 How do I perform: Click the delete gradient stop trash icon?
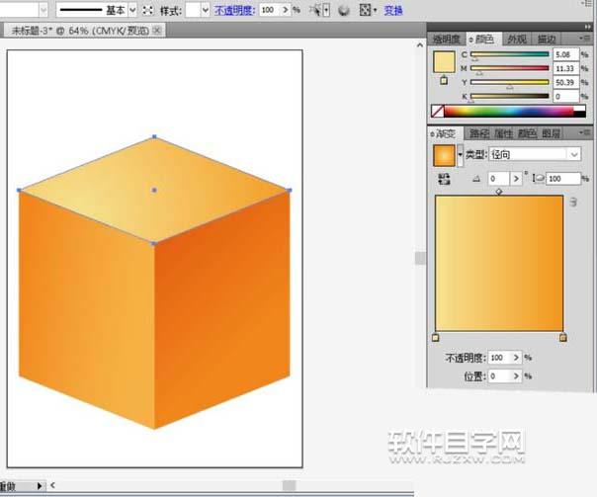(572, 203)
